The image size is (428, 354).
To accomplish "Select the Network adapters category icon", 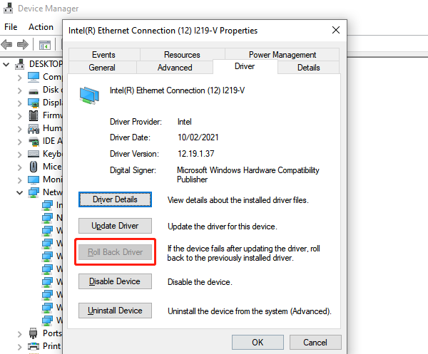I will click(34, 192).
